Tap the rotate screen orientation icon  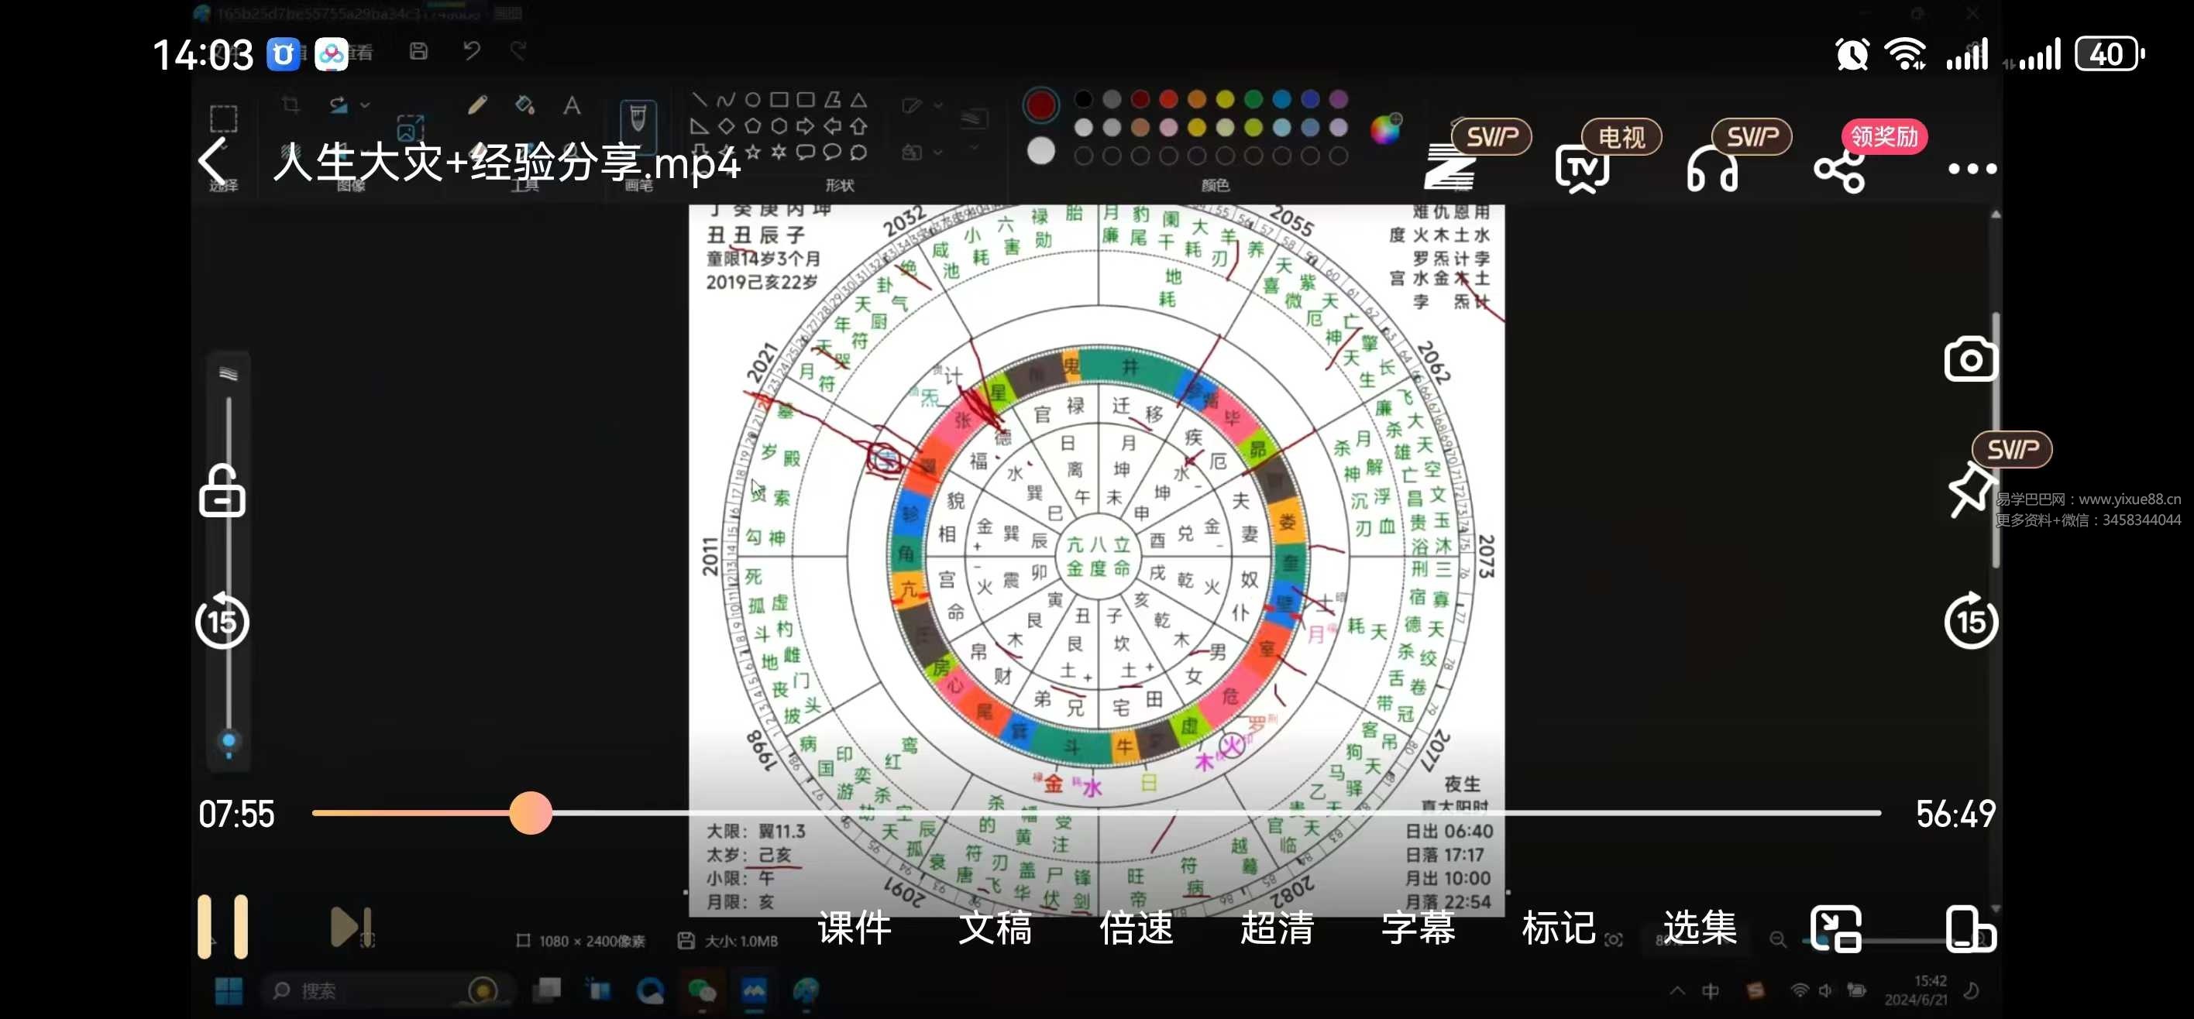click(x=1970, y=928)
